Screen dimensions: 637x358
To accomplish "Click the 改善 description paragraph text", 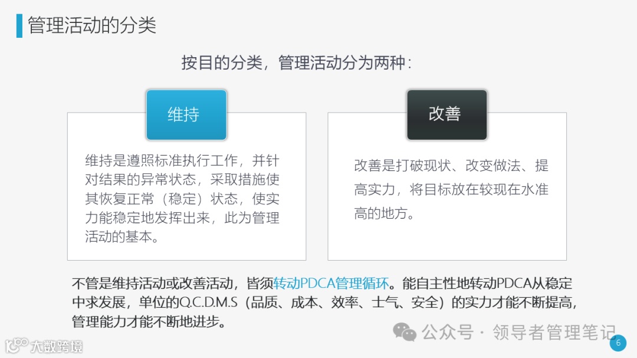I will (451, 189).
